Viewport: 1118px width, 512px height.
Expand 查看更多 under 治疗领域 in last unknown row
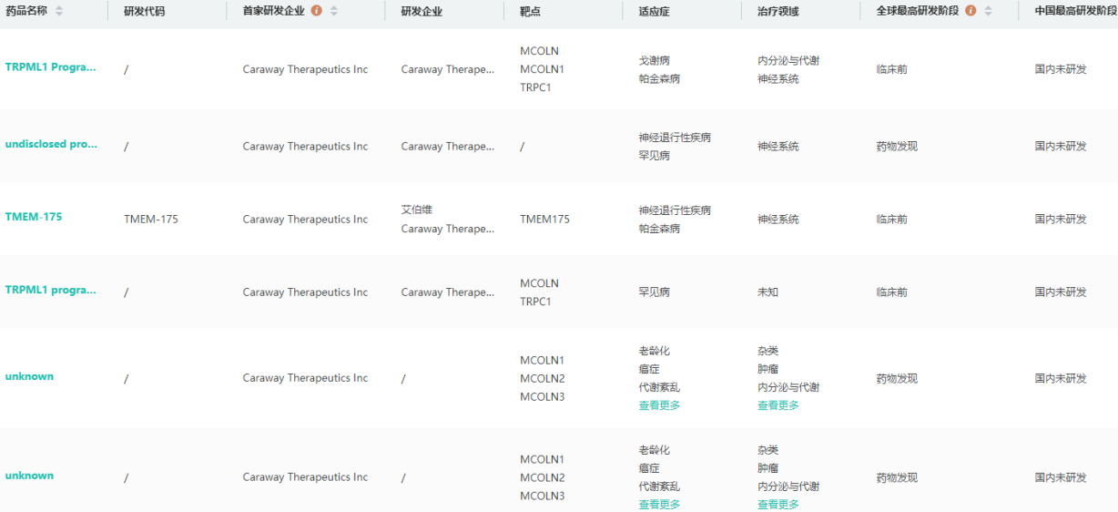[x=778, y=505]
